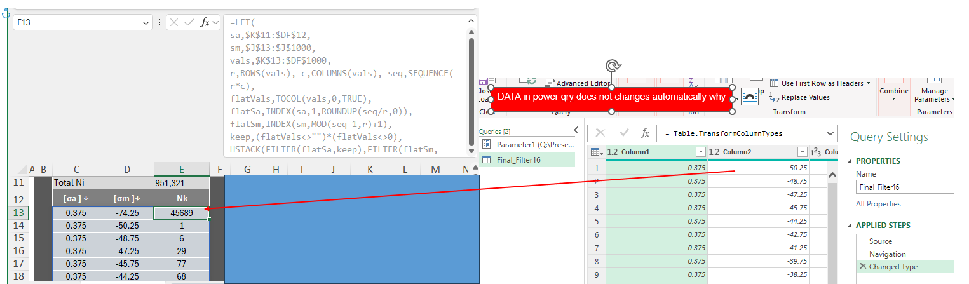Click the 123 data type icon on the third column
The height and width of the screenshot is (284, 969).
(816, 152)
